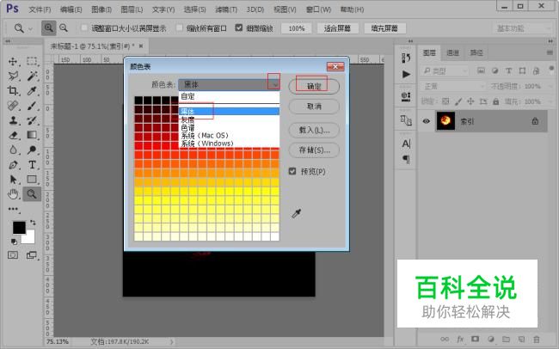The height and width of the screenshot is (349, 559).
Task: Open the 基本功能 workspace dropdown
Action: pos(524,28)
